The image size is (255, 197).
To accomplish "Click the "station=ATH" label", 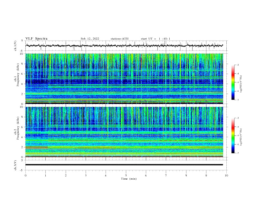I will click(119, 39).
